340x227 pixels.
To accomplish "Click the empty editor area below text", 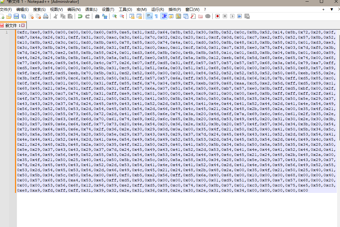I will tap(177, 210).
